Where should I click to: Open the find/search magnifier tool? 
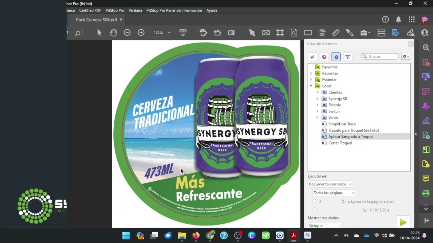78,33
